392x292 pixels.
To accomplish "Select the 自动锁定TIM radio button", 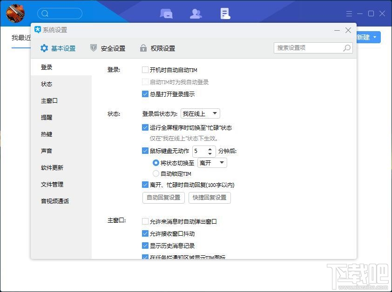I will click(x=156, y=173).
